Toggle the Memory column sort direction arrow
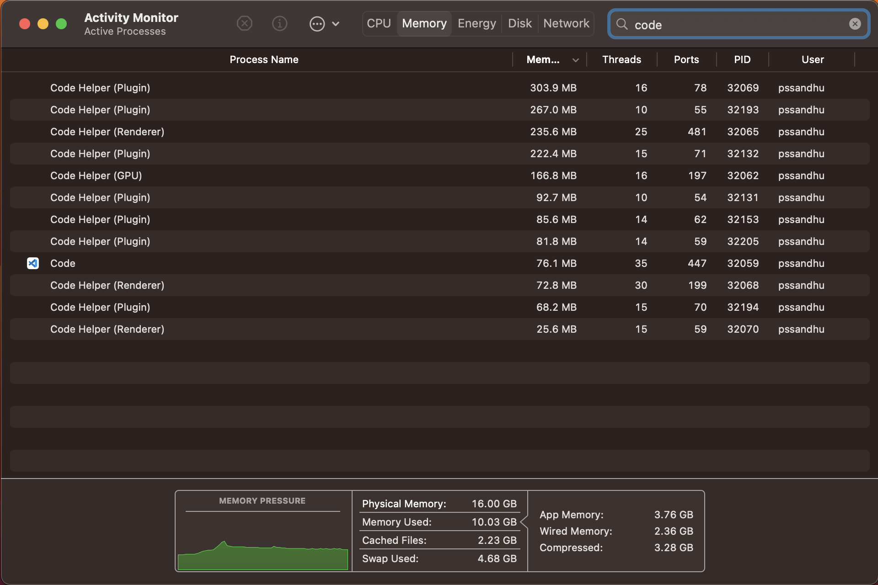 (576, 60)
